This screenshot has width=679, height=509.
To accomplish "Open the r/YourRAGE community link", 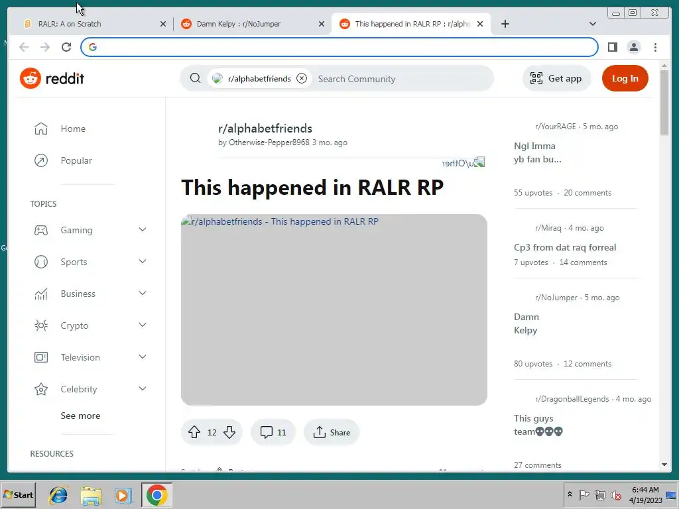I will click(555, 127).
